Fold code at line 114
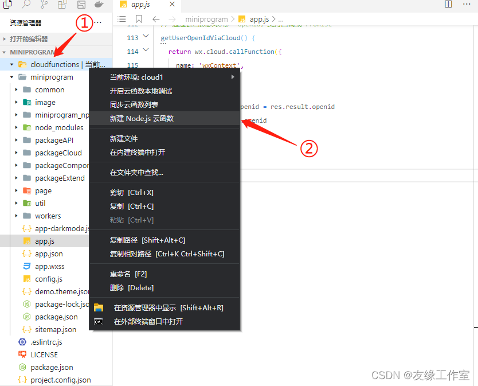The image size is (478, 386). [x=146, y=50]
